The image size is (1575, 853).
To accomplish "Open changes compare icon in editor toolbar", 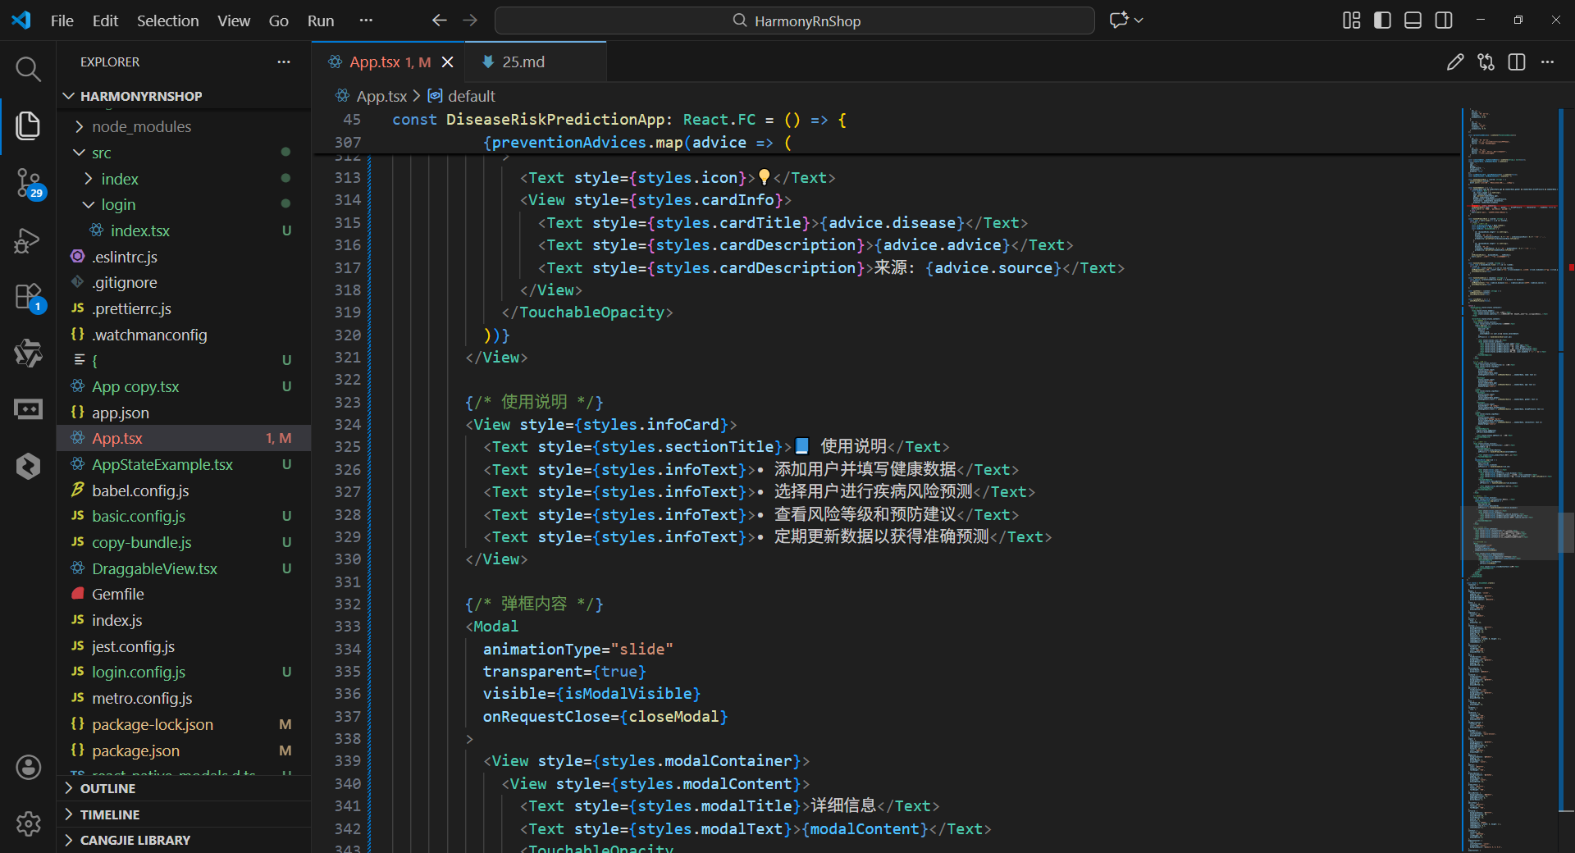I will click(x=1486, y=62).
